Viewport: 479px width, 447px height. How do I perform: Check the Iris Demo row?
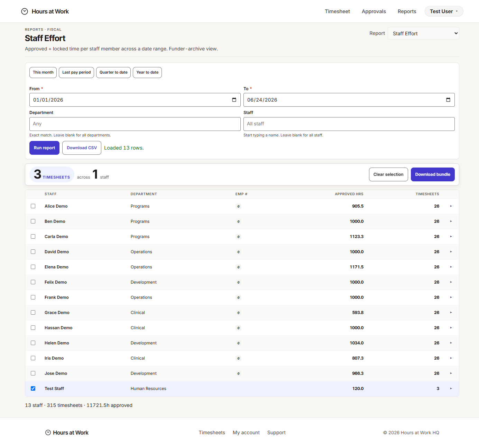click(x=33, y=358)
